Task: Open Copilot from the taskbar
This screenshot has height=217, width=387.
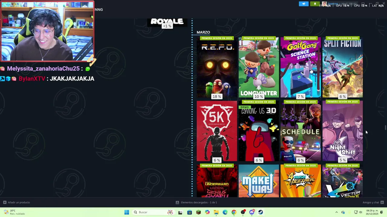Action: (207, 212)
